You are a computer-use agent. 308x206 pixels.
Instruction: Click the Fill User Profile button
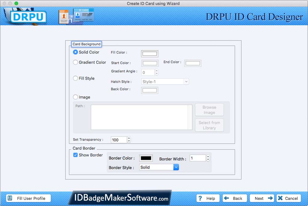[x=28, y=198]
